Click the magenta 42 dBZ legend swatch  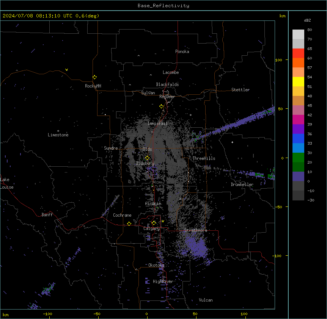pyautogui.click(x=298, y=120)
